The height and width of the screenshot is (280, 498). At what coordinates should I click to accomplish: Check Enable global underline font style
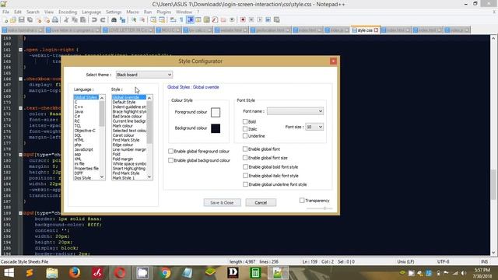245,184
